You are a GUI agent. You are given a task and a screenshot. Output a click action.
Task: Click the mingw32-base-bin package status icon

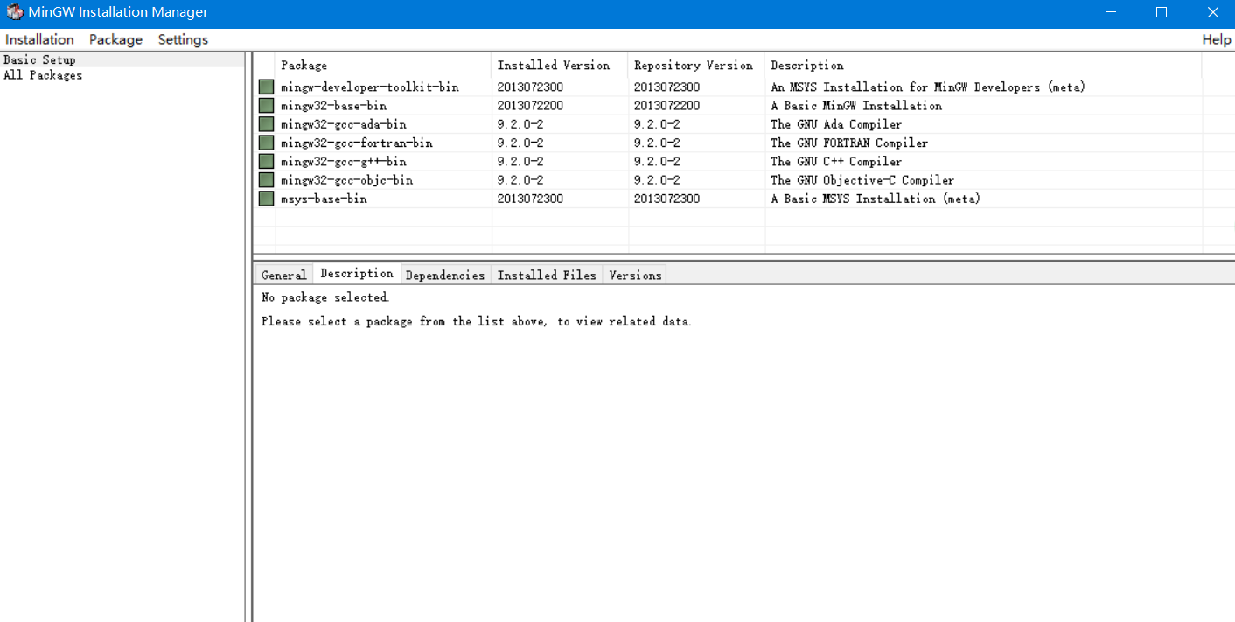265,105
